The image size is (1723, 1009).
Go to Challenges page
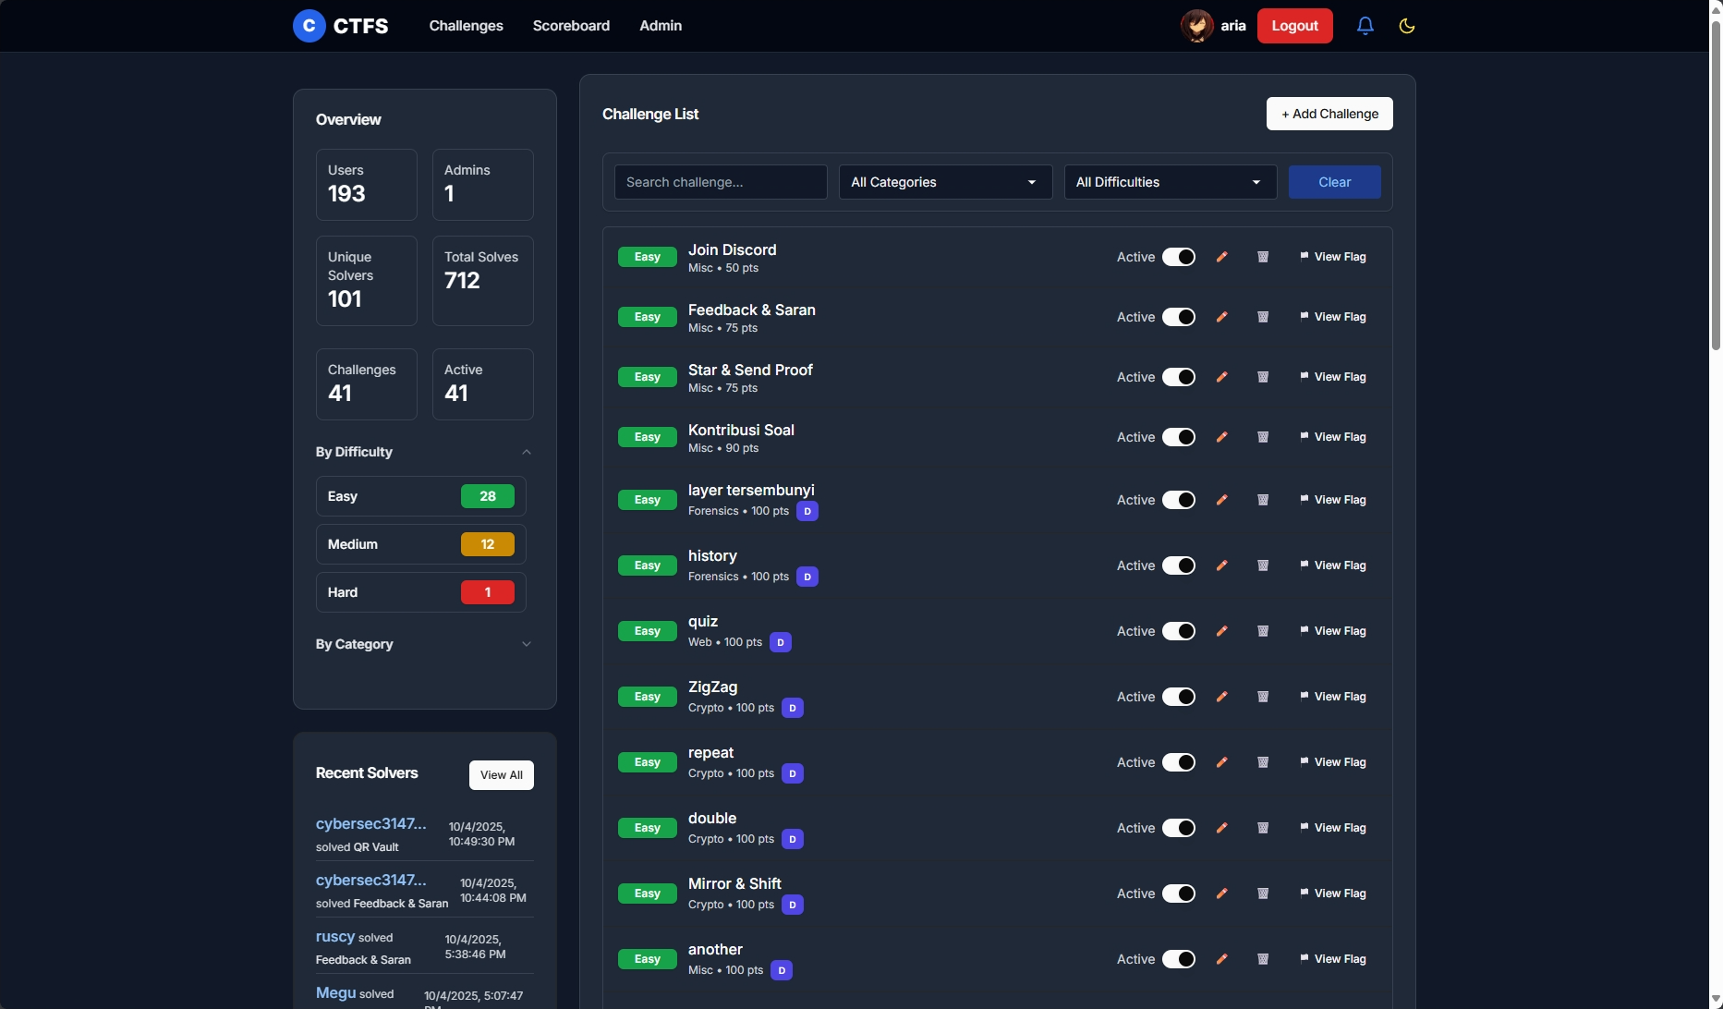pyautogui.click(x=466, y=26)
